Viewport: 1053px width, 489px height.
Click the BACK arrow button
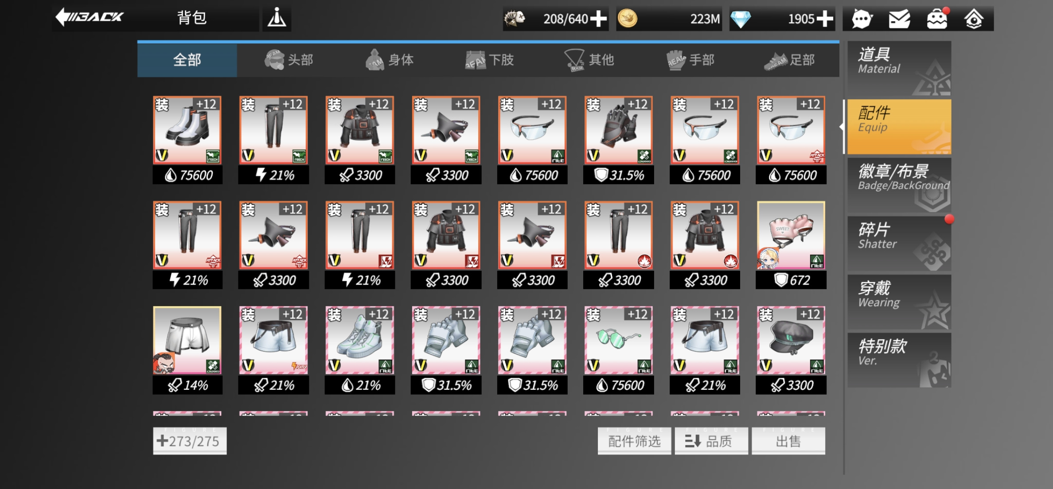pyautogui.click(x=90, y=17)
